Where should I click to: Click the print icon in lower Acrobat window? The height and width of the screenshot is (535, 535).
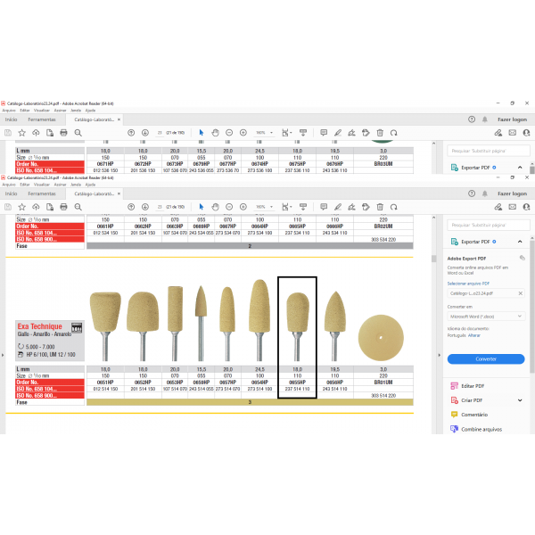(63, 207)
